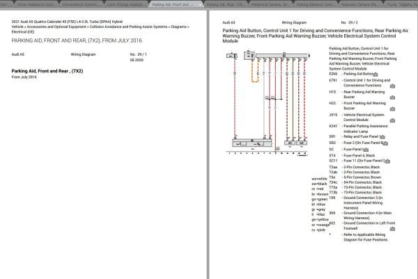Open camera icon for SR1 Relay and Fuse Panel
This screenshot has height=279, width=418.
click(382, 137)
